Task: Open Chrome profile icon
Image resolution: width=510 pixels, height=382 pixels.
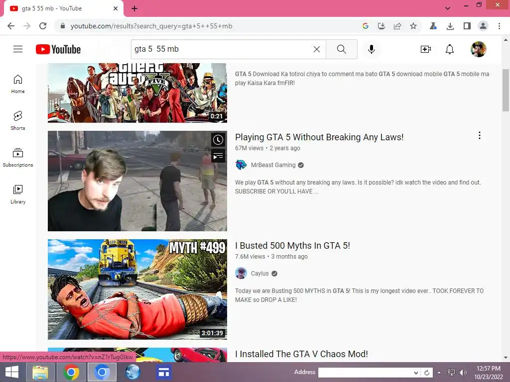Action: click(483, 26)
